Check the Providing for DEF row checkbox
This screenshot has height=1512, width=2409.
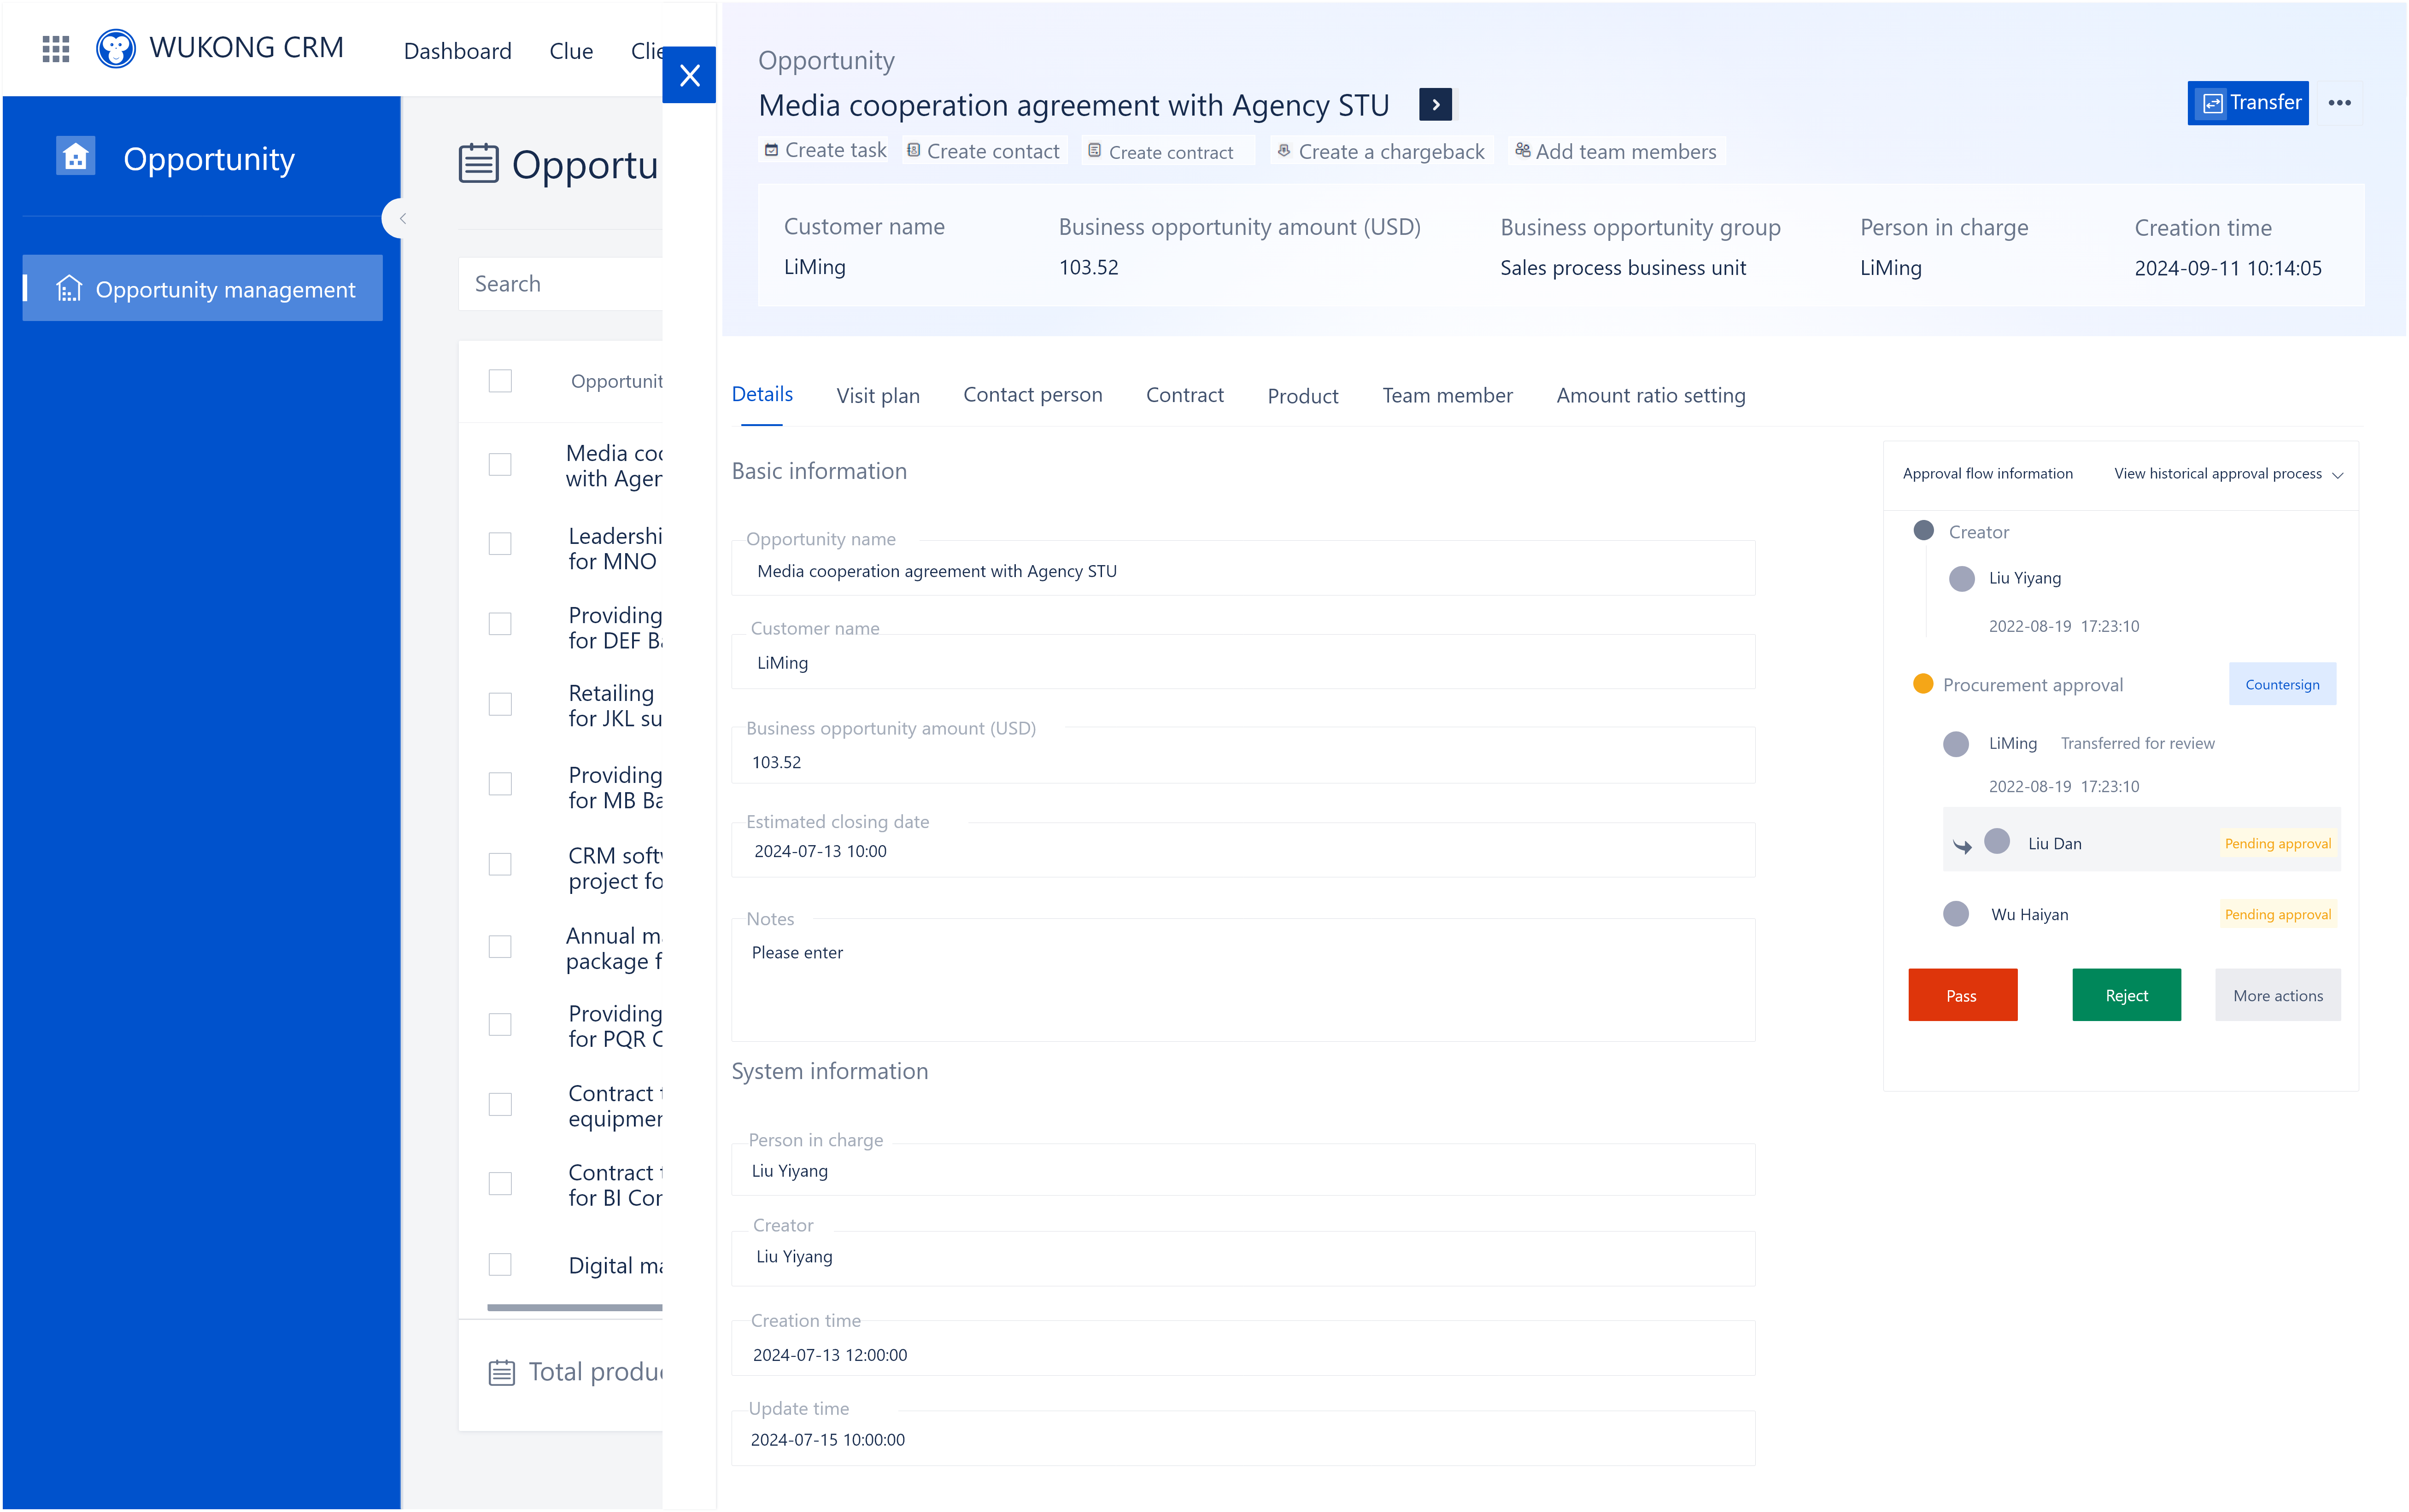coord(500,625)
